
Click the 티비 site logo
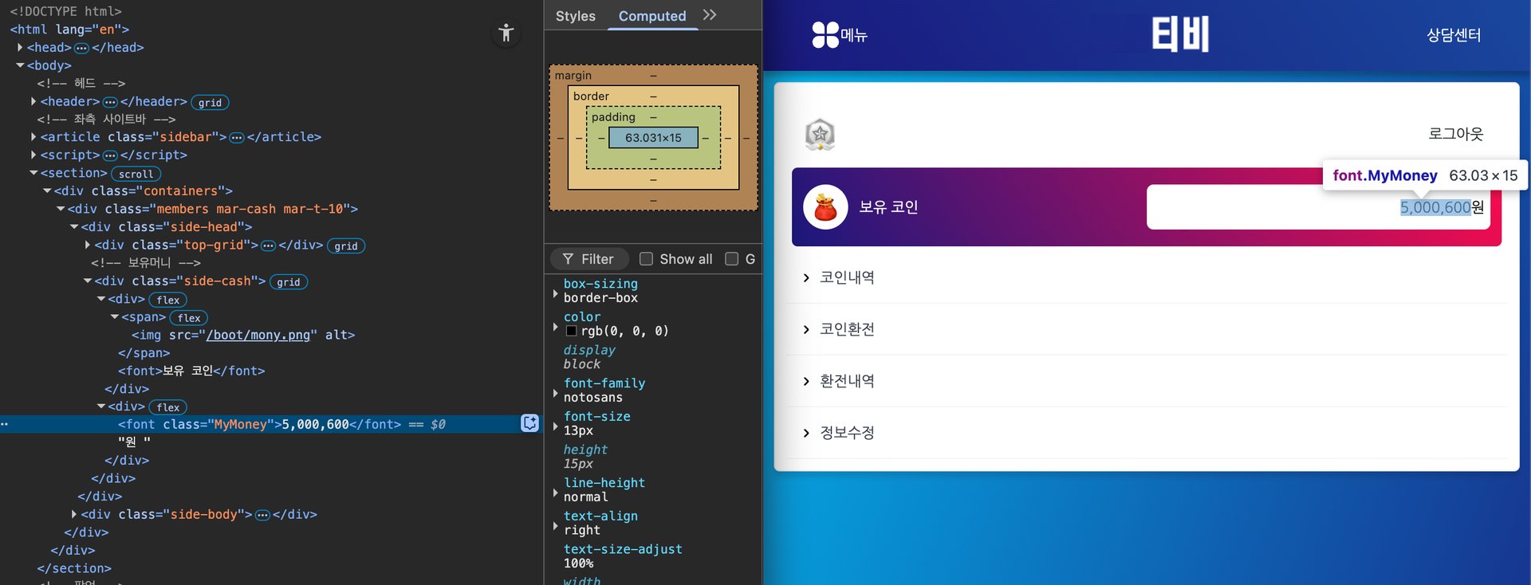[x=1180, y=35]
